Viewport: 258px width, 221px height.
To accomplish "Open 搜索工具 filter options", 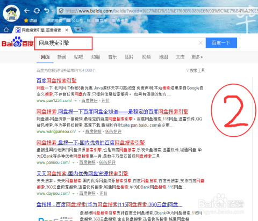I will click(x=196, y=70).
